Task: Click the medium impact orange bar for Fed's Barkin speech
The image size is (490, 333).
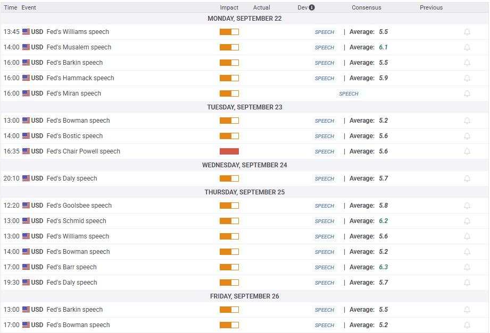Action: coord(229,63)
